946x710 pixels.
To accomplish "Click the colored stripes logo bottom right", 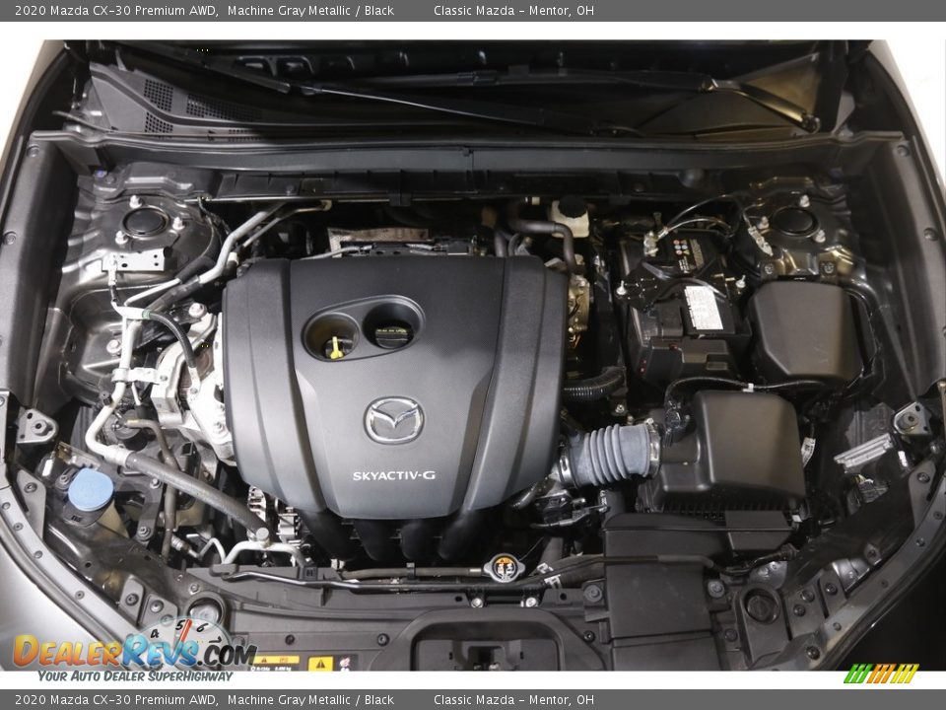I will coord(881,674).
